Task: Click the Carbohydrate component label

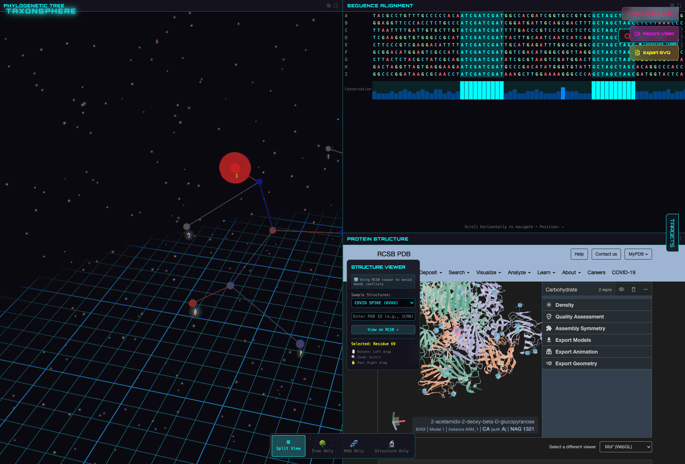Action: pos(561,290)
